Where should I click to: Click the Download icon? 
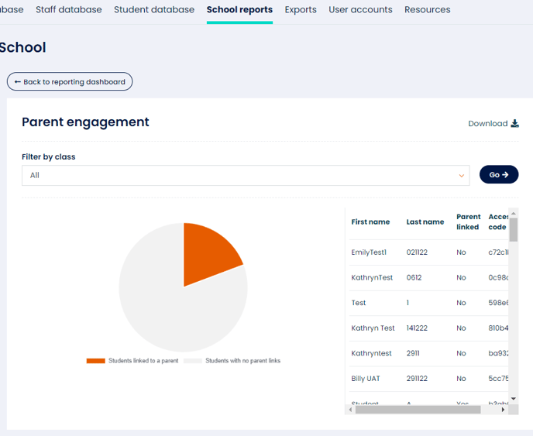click(515, 123)
